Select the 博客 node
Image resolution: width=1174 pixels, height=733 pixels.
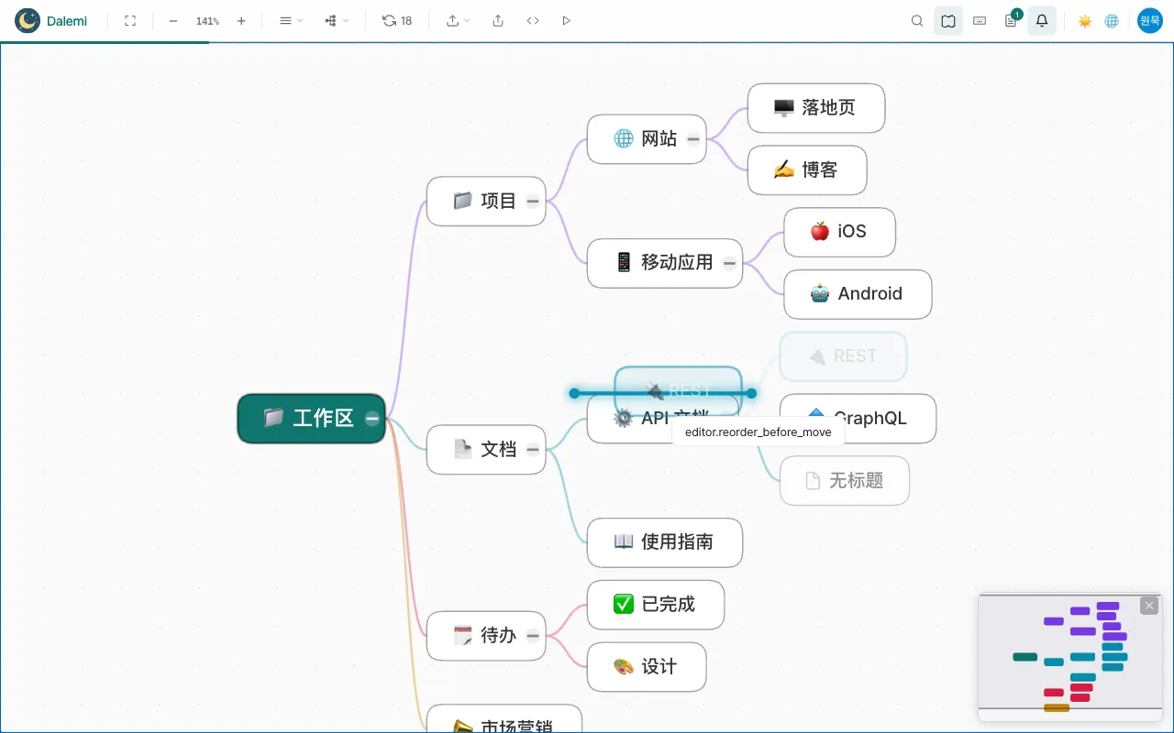coord(807,170)
